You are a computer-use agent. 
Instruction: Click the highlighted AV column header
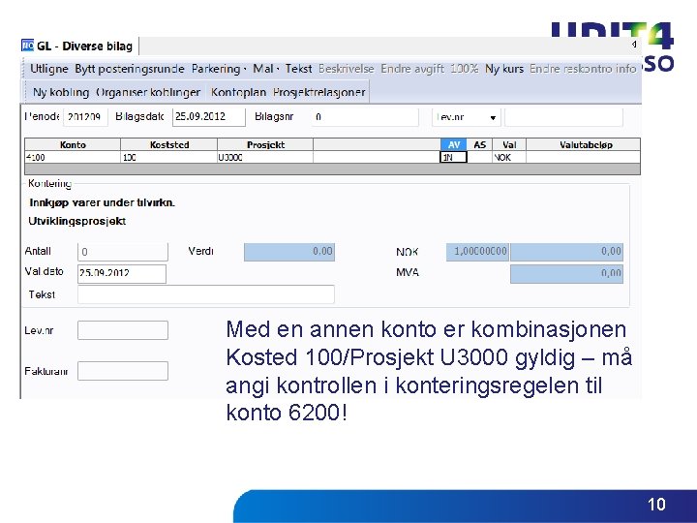click(x=453, y=145)
